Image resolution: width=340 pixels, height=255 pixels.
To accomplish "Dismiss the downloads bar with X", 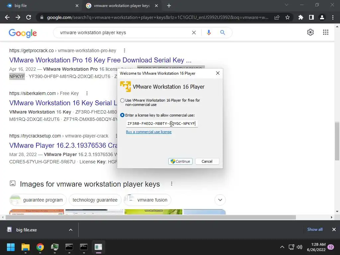I will 334,229.
